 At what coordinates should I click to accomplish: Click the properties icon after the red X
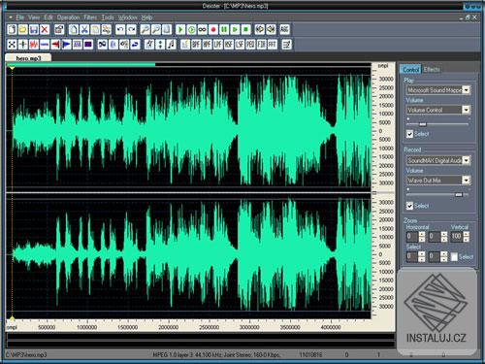tap(59, 29)
